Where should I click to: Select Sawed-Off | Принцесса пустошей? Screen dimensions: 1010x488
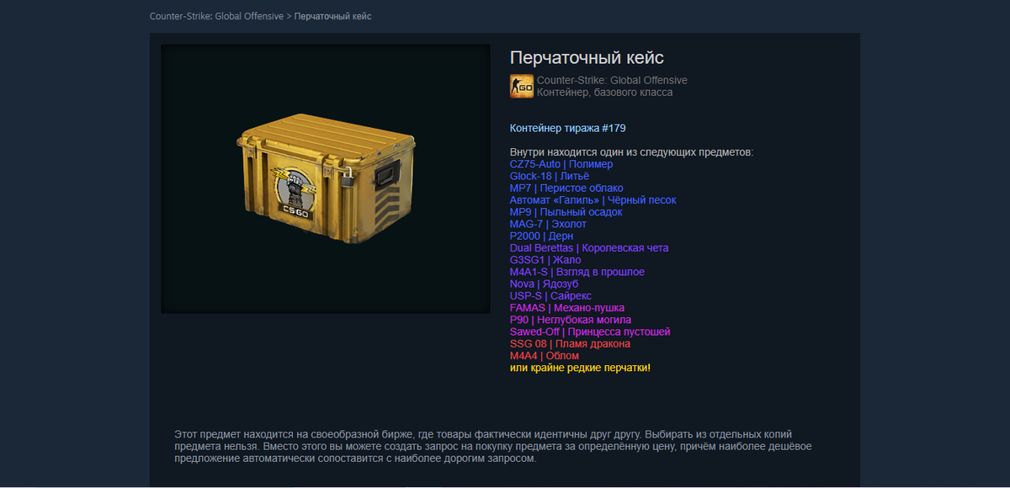590,332
